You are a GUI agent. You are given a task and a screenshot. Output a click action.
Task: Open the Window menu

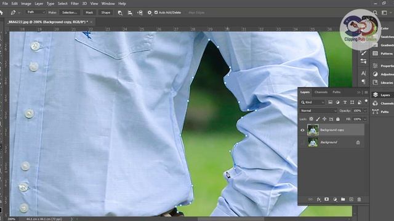coord(108,4)
